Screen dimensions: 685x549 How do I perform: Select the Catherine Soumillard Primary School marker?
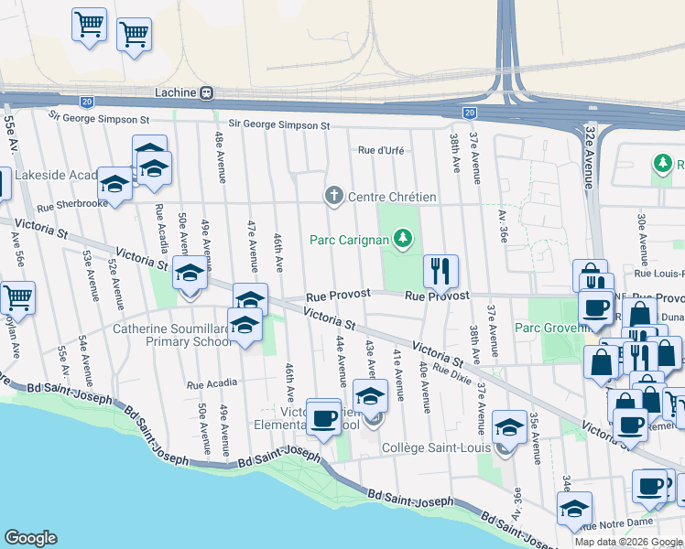[245, 327]
